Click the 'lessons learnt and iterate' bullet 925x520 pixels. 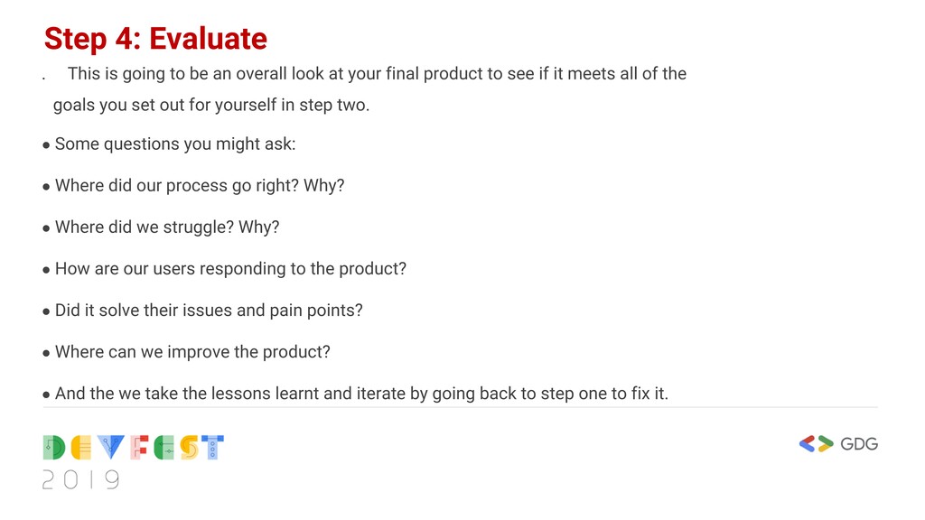coord(361,394)
